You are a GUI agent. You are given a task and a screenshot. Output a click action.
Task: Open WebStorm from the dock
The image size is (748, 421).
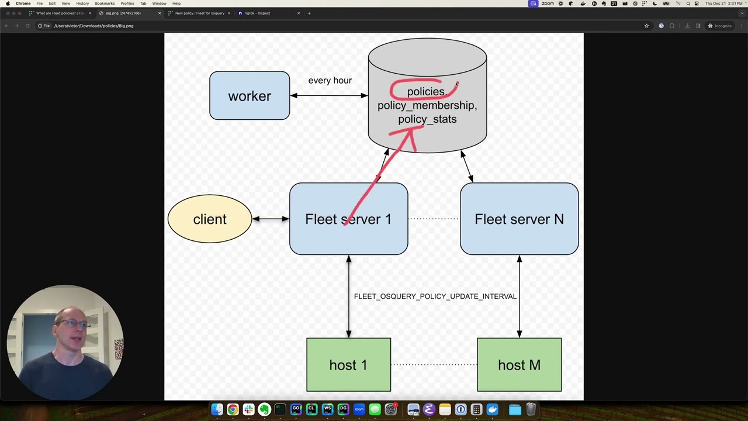[327, 409]
